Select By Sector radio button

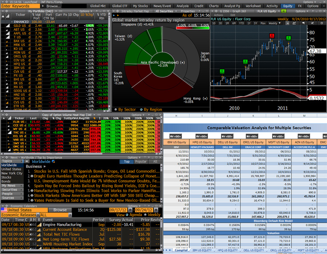pos(116,110)
